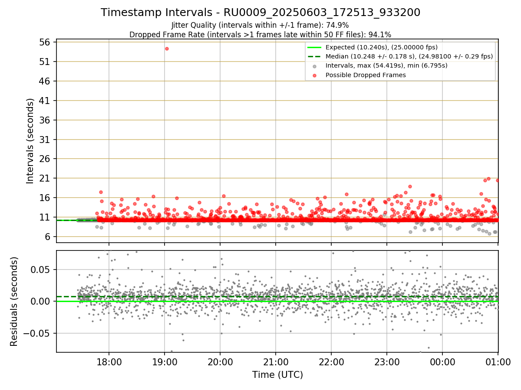Click the red dot marker in the legend
Viewport: 521px width, 390px height.
tap(315, 75)
